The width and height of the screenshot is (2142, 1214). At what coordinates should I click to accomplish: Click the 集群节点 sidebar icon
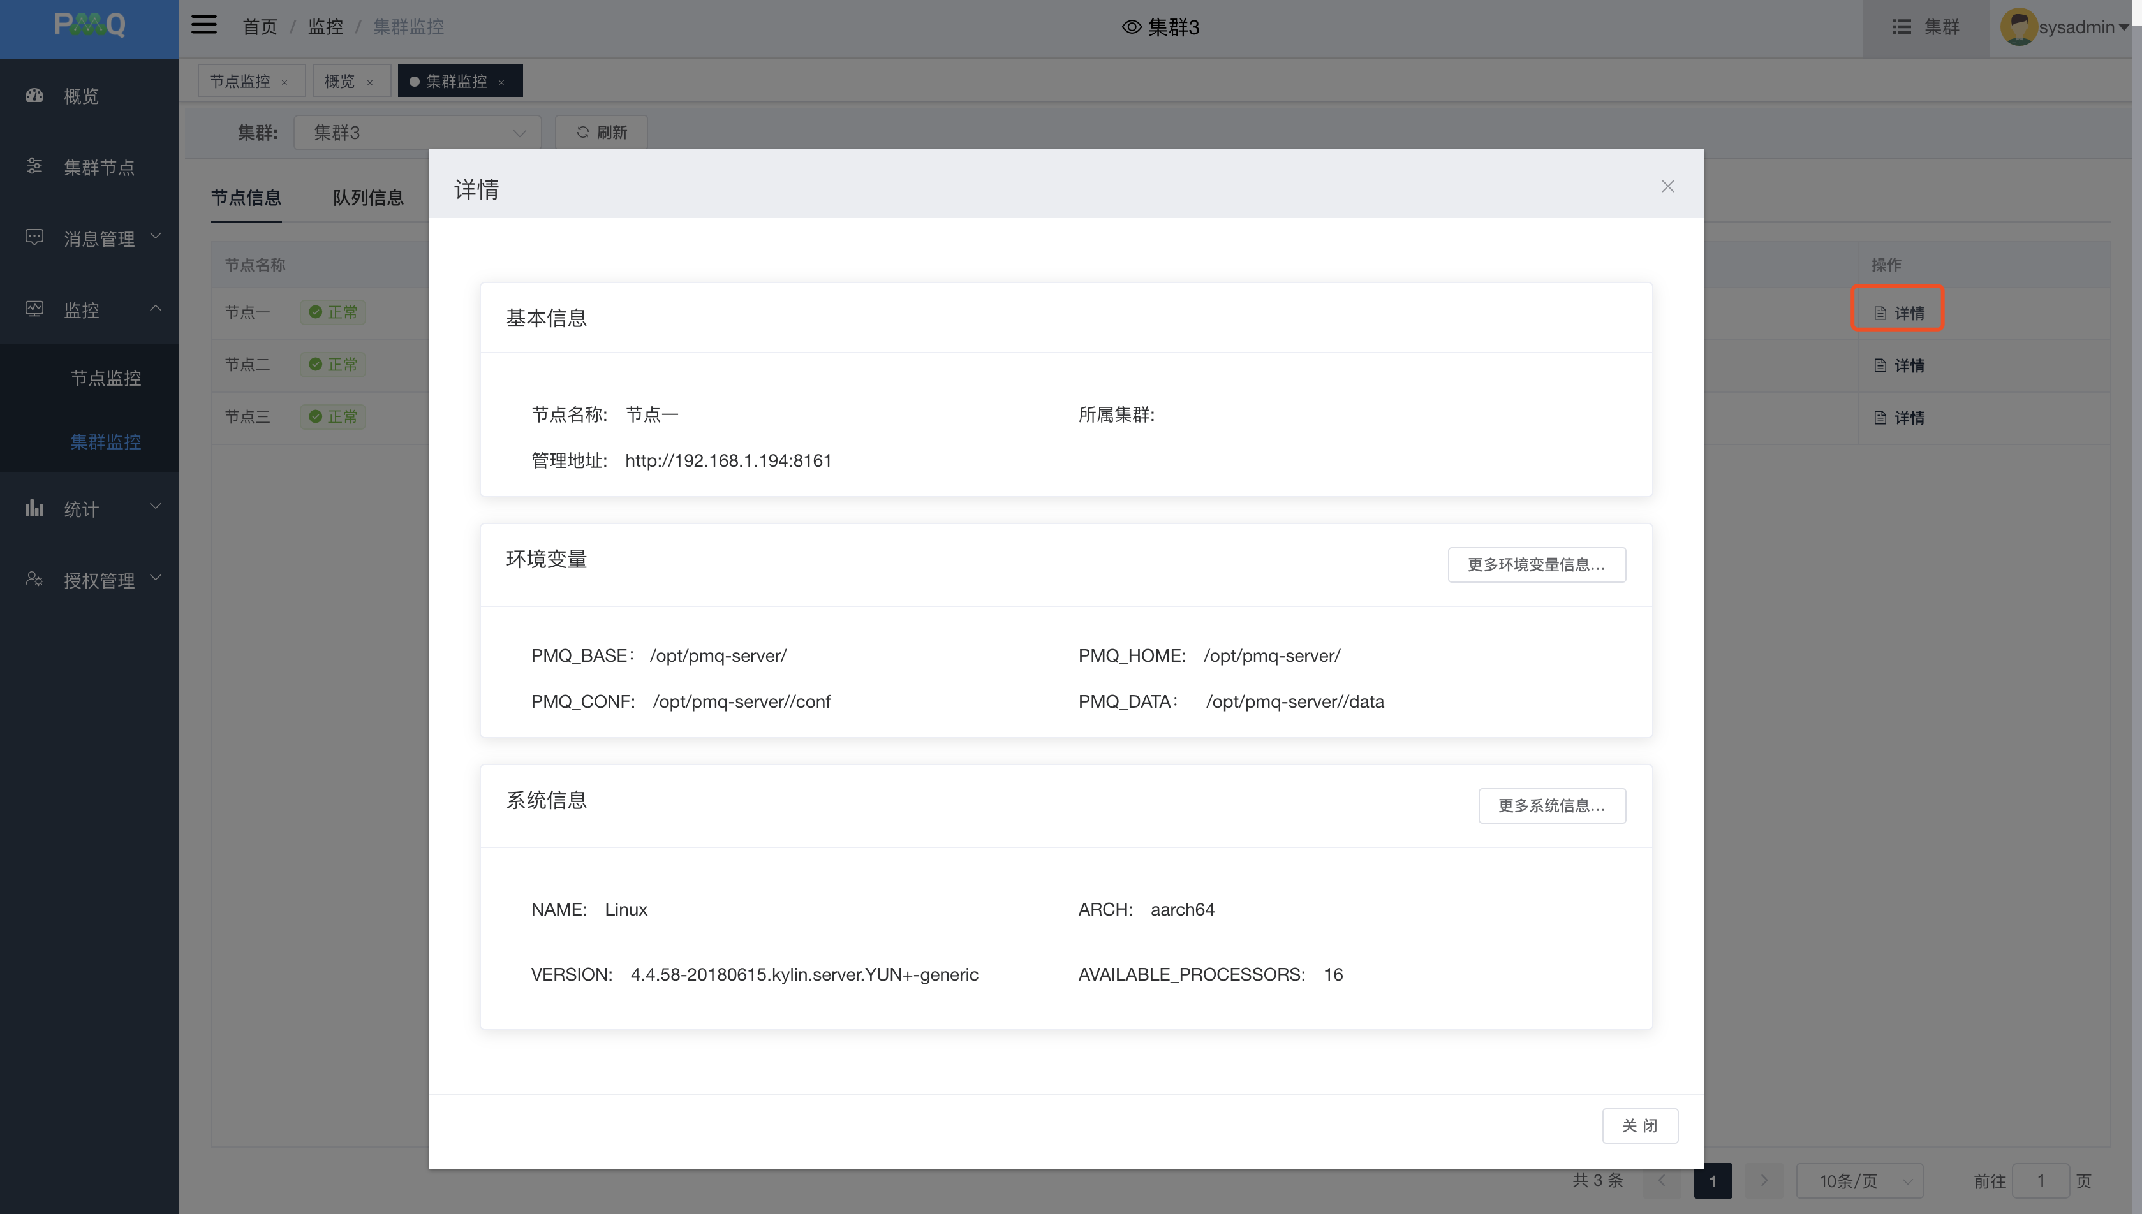pyautogui.click(x=34, y=167)
